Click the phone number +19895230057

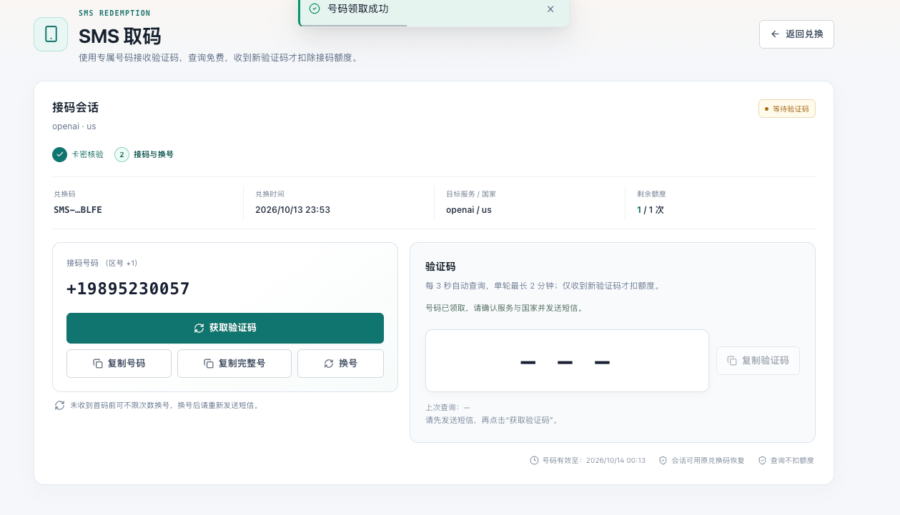pyautogui.click(x=128, y=289)
